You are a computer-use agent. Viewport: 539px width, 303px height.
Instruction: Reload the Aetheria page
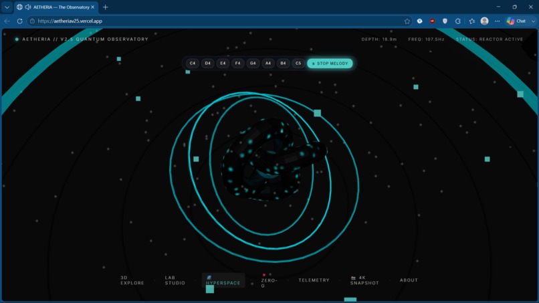(19, 21)
